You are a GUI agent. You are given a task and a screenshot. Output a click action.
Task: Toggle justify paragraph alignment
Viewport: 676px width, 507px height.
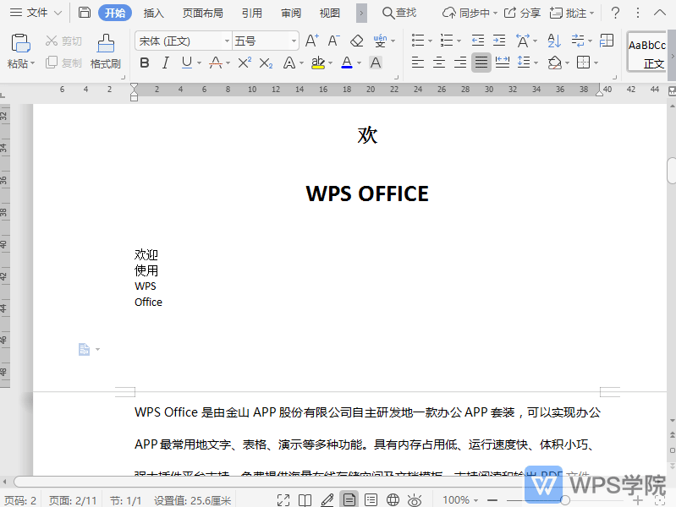(x=481, y=63)
